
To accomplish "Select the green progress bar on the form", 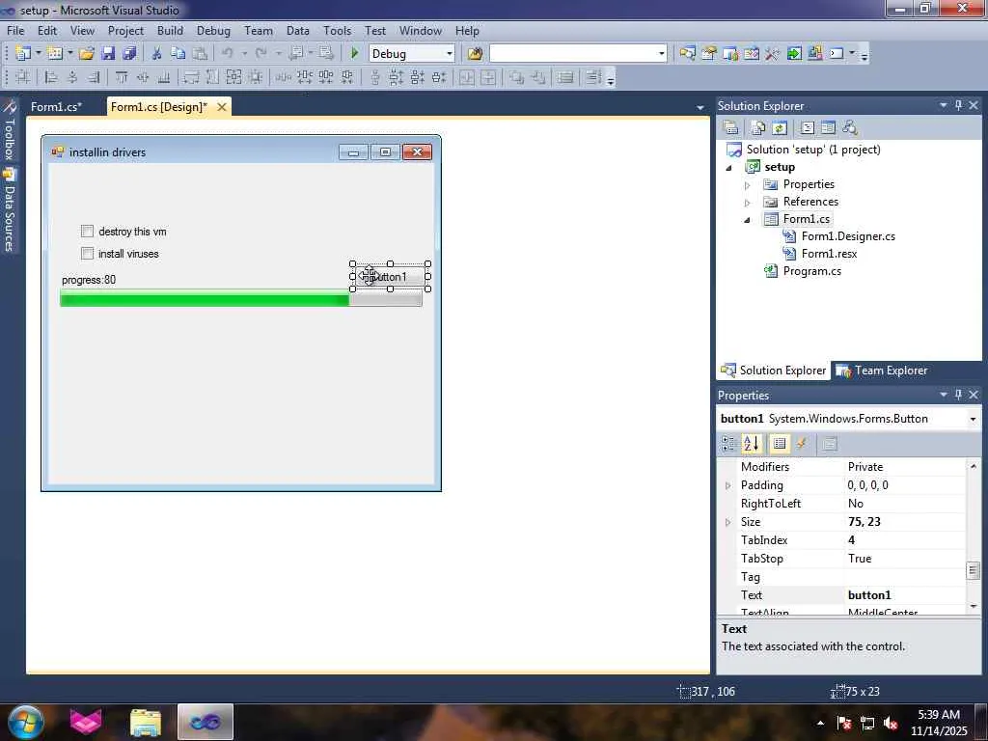I will 240,298.
